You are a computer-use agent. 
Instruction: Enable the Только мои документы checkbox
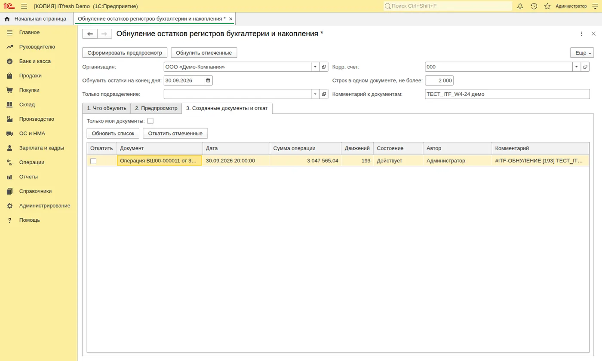(150, 121)
